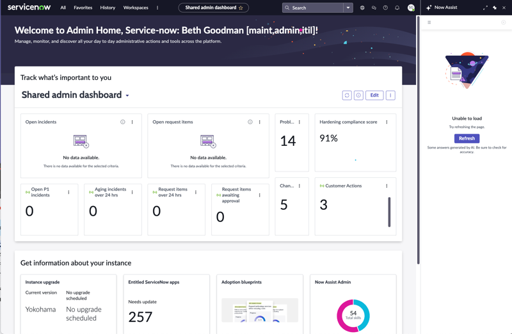
Task: Open the Entitled ServiceNow apps card
Action: [x=166, y=305]
